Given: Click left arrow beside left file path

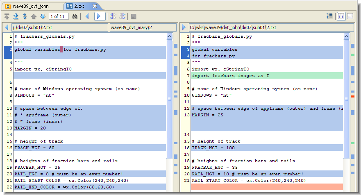Looking at the screenshot, I should 6,27.
